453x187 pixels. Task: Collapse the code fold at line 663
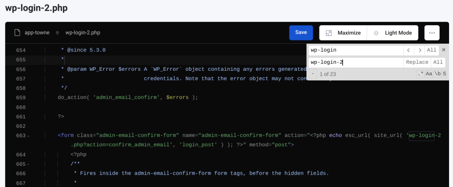pyautogui.click(x=28, y=136)
